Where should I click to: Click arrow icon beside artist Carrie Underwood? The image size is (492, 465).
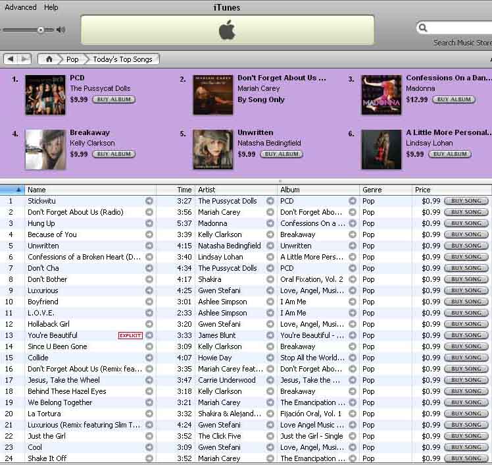click(x=270, y=380)
